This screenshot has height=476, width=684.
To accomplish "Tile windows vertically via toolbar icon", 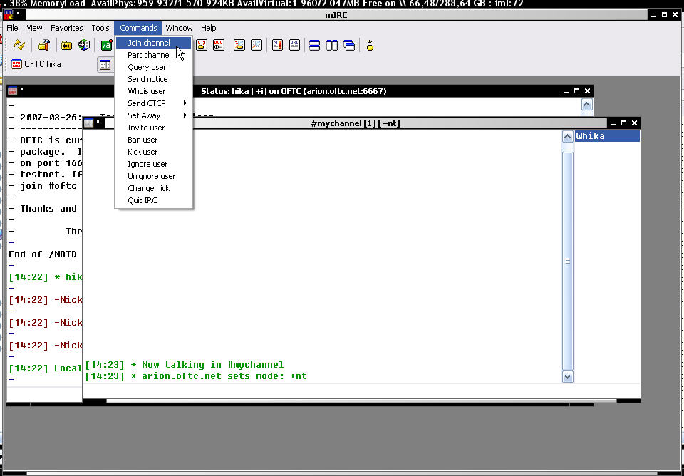I will (x=332, y=45).
